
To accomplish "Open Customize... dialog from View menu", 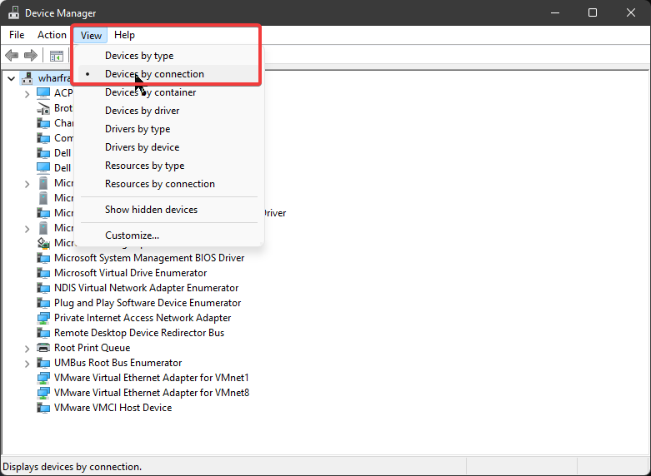I will [x=169, y=236].
